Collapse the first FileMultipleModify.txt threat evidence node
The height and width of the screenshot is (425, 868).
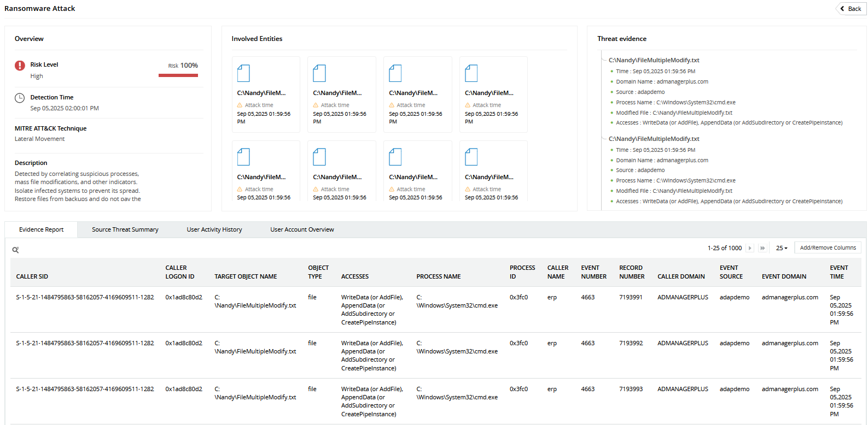click(x=603, y=60)
